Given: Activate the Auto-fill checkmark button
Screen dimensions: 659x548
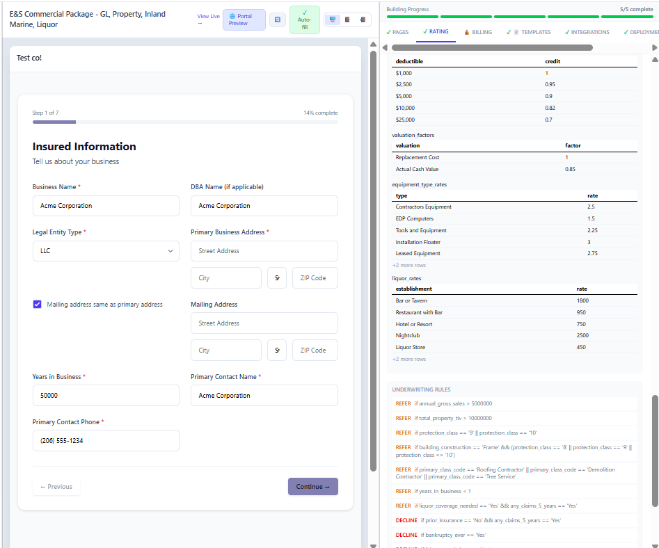Looking at the screenshot, I should 304,19.
